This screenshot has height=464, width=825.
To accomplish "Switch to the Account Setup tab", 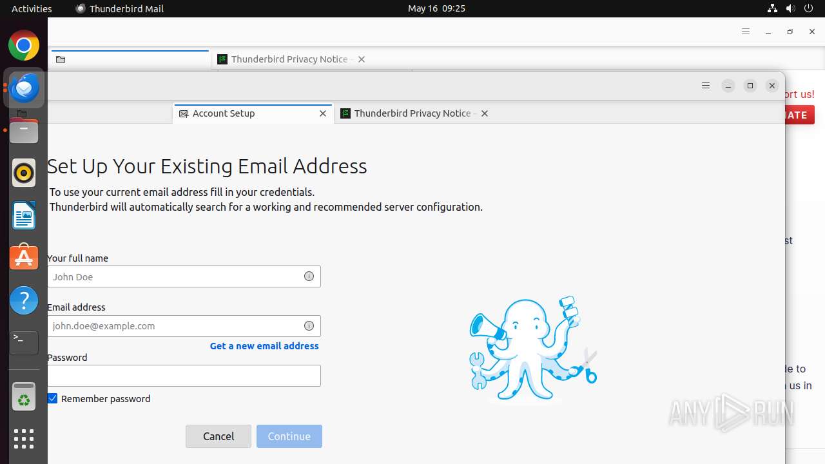I will pos(253,113).
